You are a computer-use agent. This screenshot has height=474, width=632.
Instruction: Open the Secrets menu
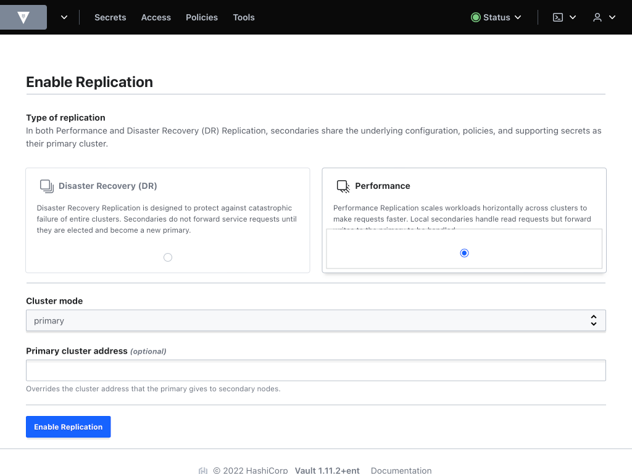click(110, 17)
